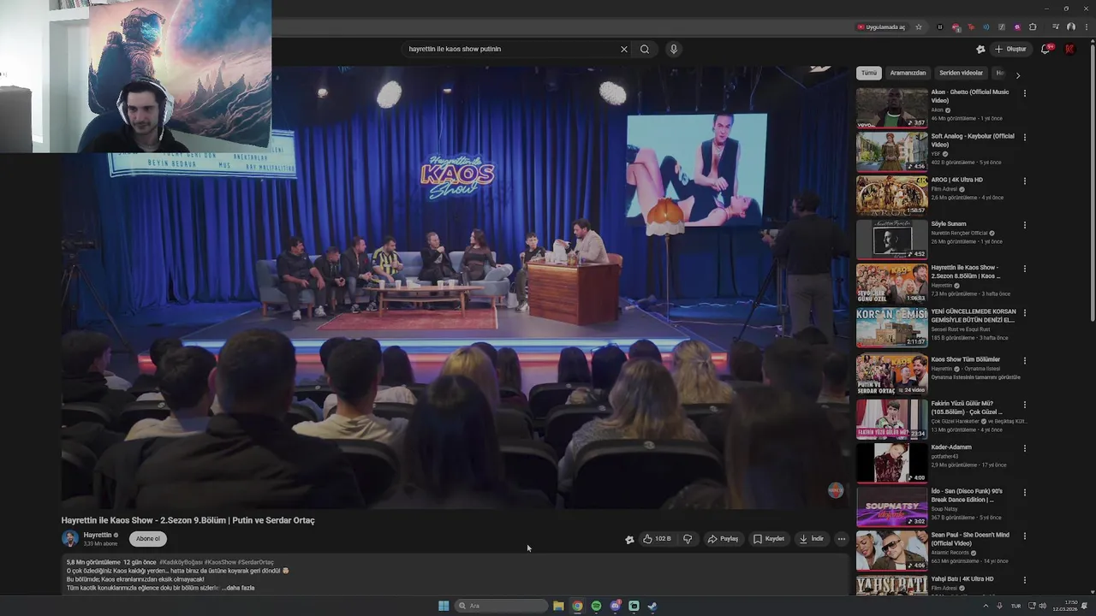Click the #KaosShow hashtag
This screenshot has width=1096, height=616.
[219, 562]
